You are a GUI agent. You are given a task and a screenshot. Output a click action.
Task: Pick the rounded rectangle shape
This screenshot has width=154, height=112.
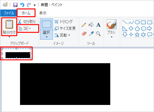[x=150, y=22]
